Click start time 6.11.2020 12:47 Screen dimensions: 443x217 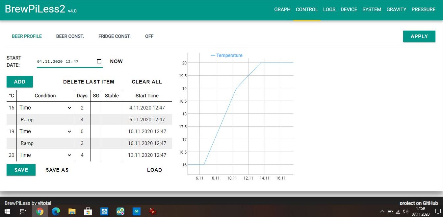(147, 119)
